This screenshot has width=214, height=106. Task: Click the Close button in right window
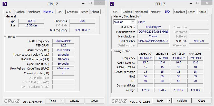[x=202, y=101]
